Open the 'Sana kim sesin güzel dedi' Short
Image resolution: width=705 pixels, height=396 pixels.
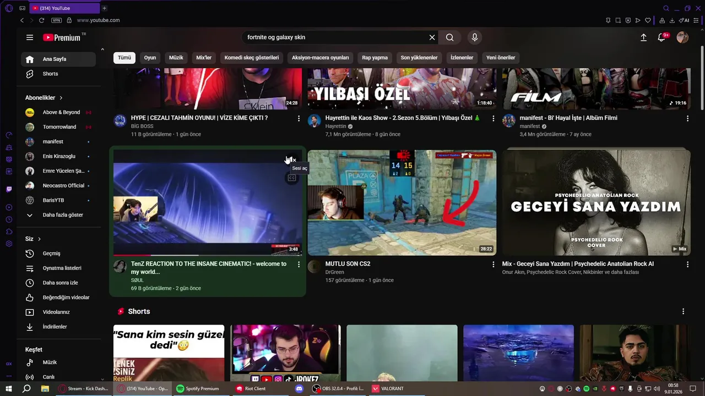169,353
